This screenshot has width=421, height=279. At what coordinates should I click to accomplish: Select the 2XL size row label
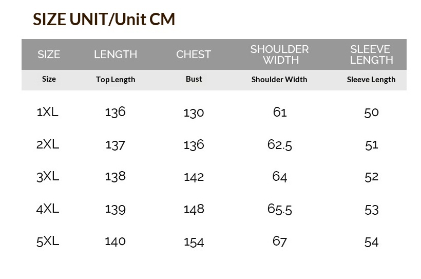[x=48, y=144]
